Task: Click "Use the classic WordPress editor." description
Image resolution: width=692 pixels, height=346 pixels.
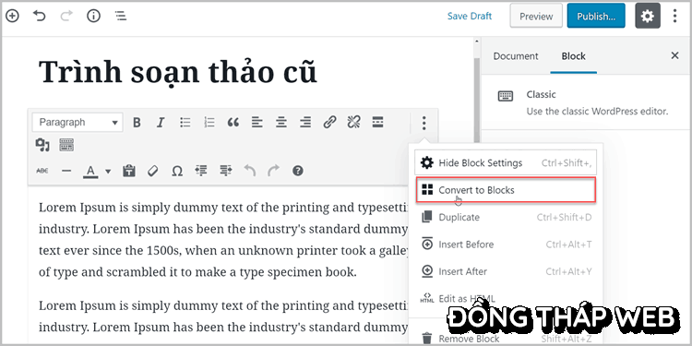Action: [597, 112]
